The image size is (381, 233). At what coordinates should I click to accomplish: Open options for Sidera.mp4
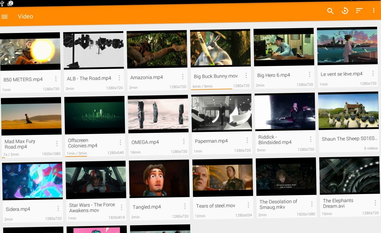(58, 208)
